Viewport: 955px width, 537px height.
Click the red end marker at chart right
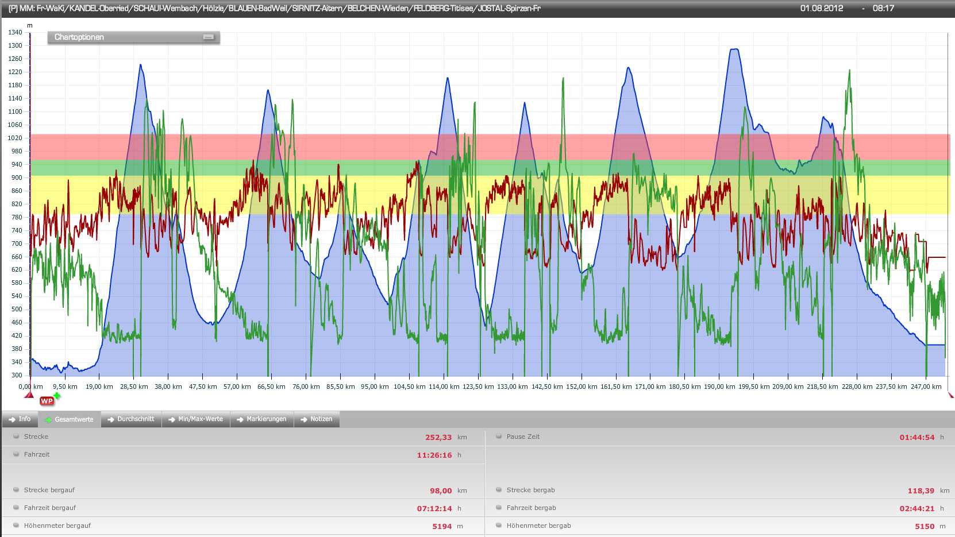tap(951, 395)
